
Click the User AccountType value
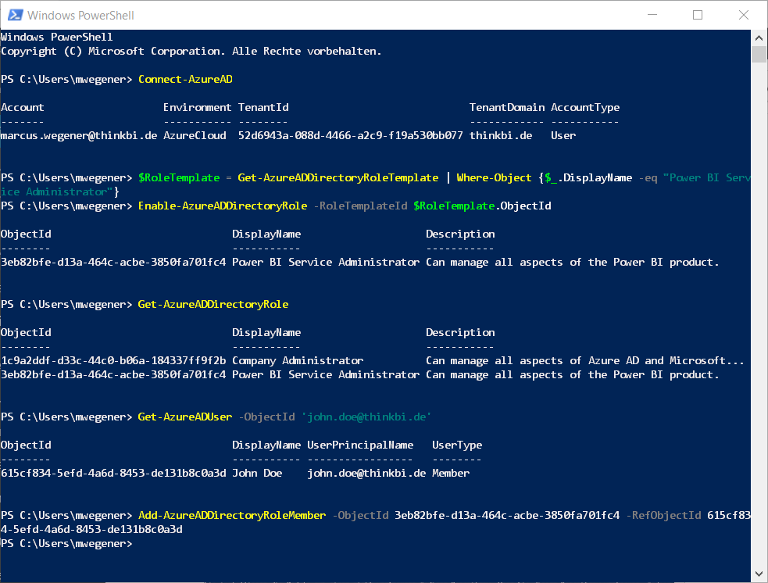point(563,136)
